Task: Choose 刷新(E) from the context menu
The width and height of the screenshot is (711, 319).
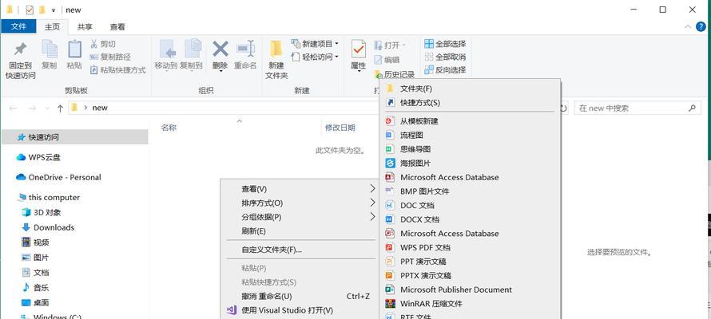Action: pos(300,230)
